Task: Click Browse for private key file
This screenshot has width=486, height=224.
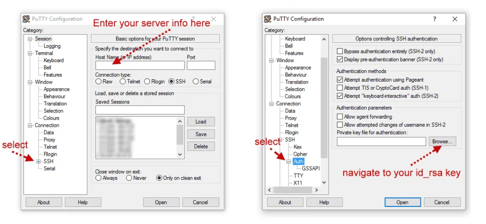Action: (x=443, y=141)
